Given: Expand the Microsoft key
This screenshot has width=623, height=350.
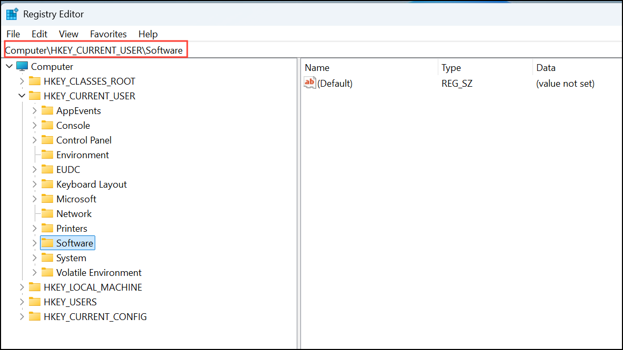Looking at the screenshot, I should pos(35,199).
